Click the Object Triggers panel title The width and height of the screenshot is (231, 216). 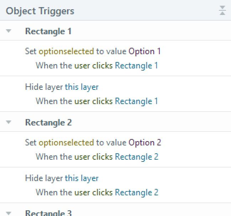[x=40, y=11]
